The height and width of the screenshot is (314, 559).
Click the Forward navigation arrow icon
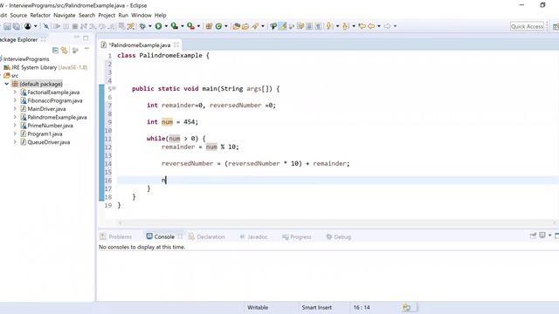(387, 26)
